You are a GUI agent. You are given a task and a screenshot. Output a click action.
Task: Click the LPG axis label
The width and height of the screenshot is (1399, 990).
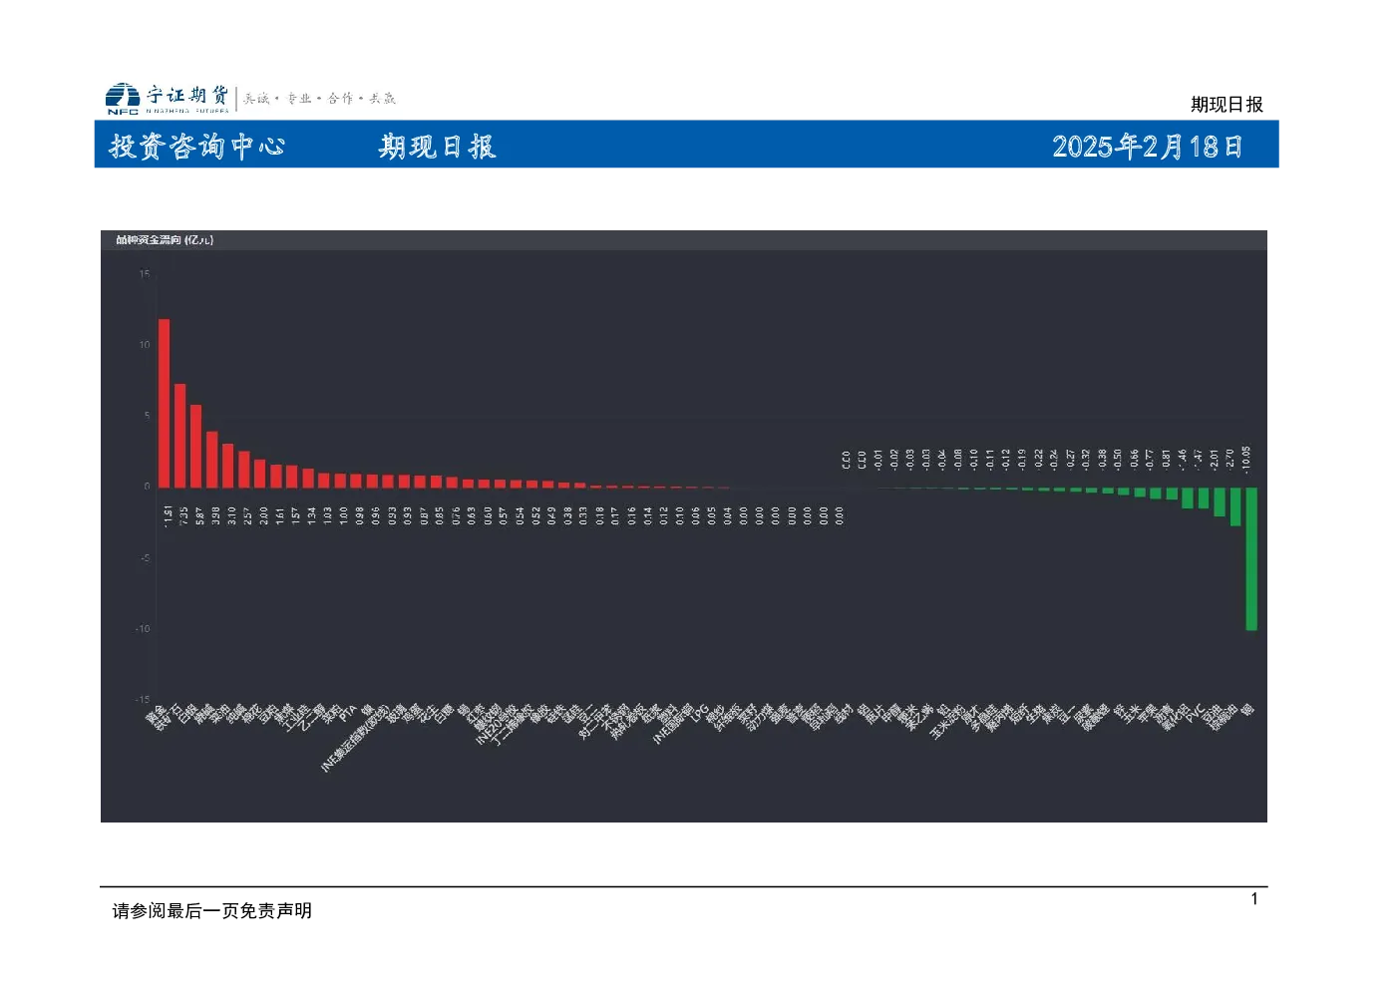click(700, 713)
